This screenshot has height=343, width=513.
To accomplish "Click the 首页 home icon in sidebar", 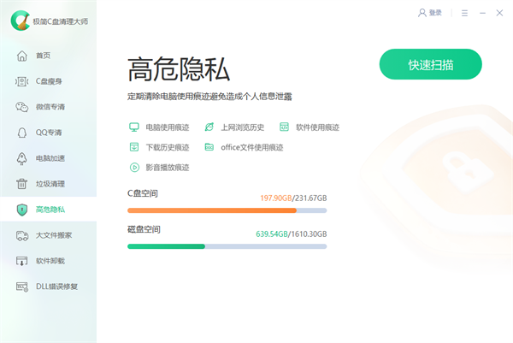I will (x=21, y=56).
